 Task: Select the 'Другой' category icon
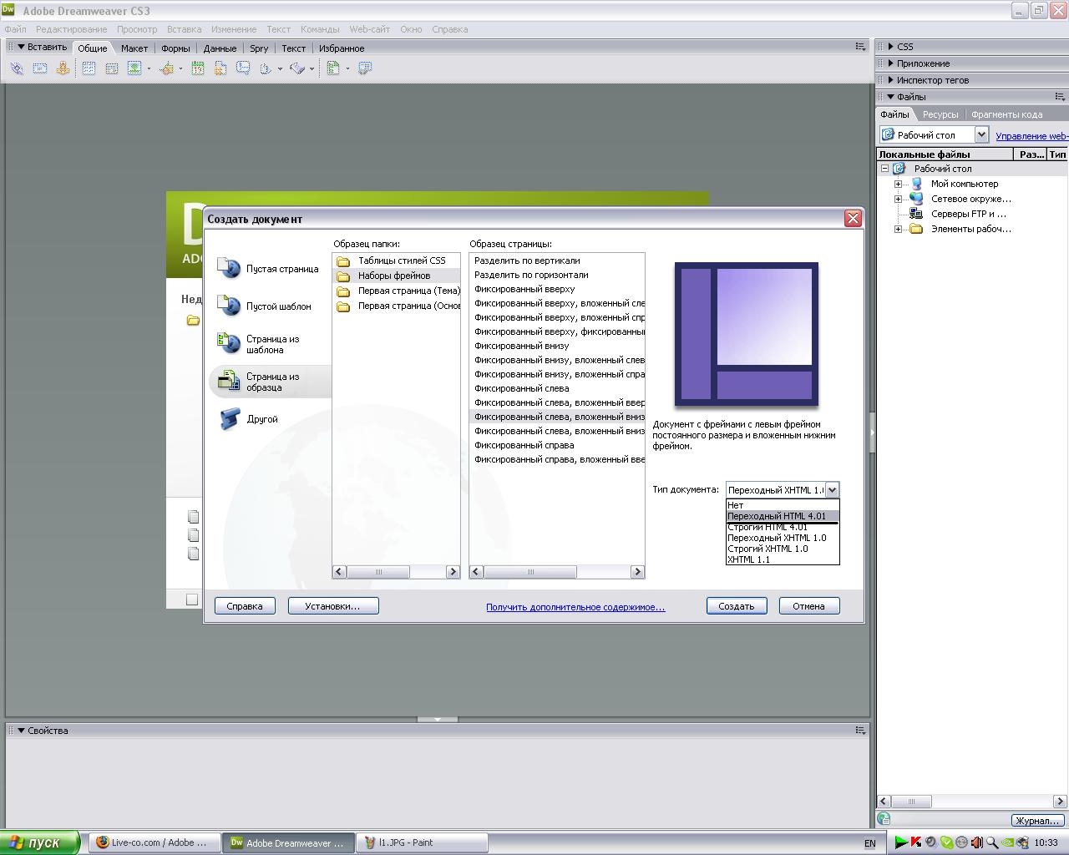pos(230,419)
